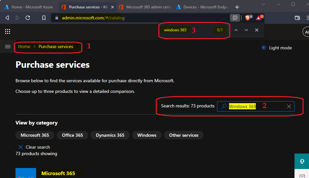Image resolution: width=309 pixels, height=178 pixels.
Task: Open the tab search dropdown chevron
Action: (263, 4)
